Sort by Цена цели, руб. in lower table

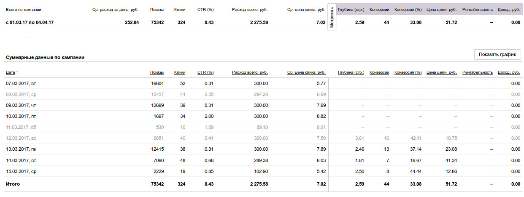tap(442, 72)
